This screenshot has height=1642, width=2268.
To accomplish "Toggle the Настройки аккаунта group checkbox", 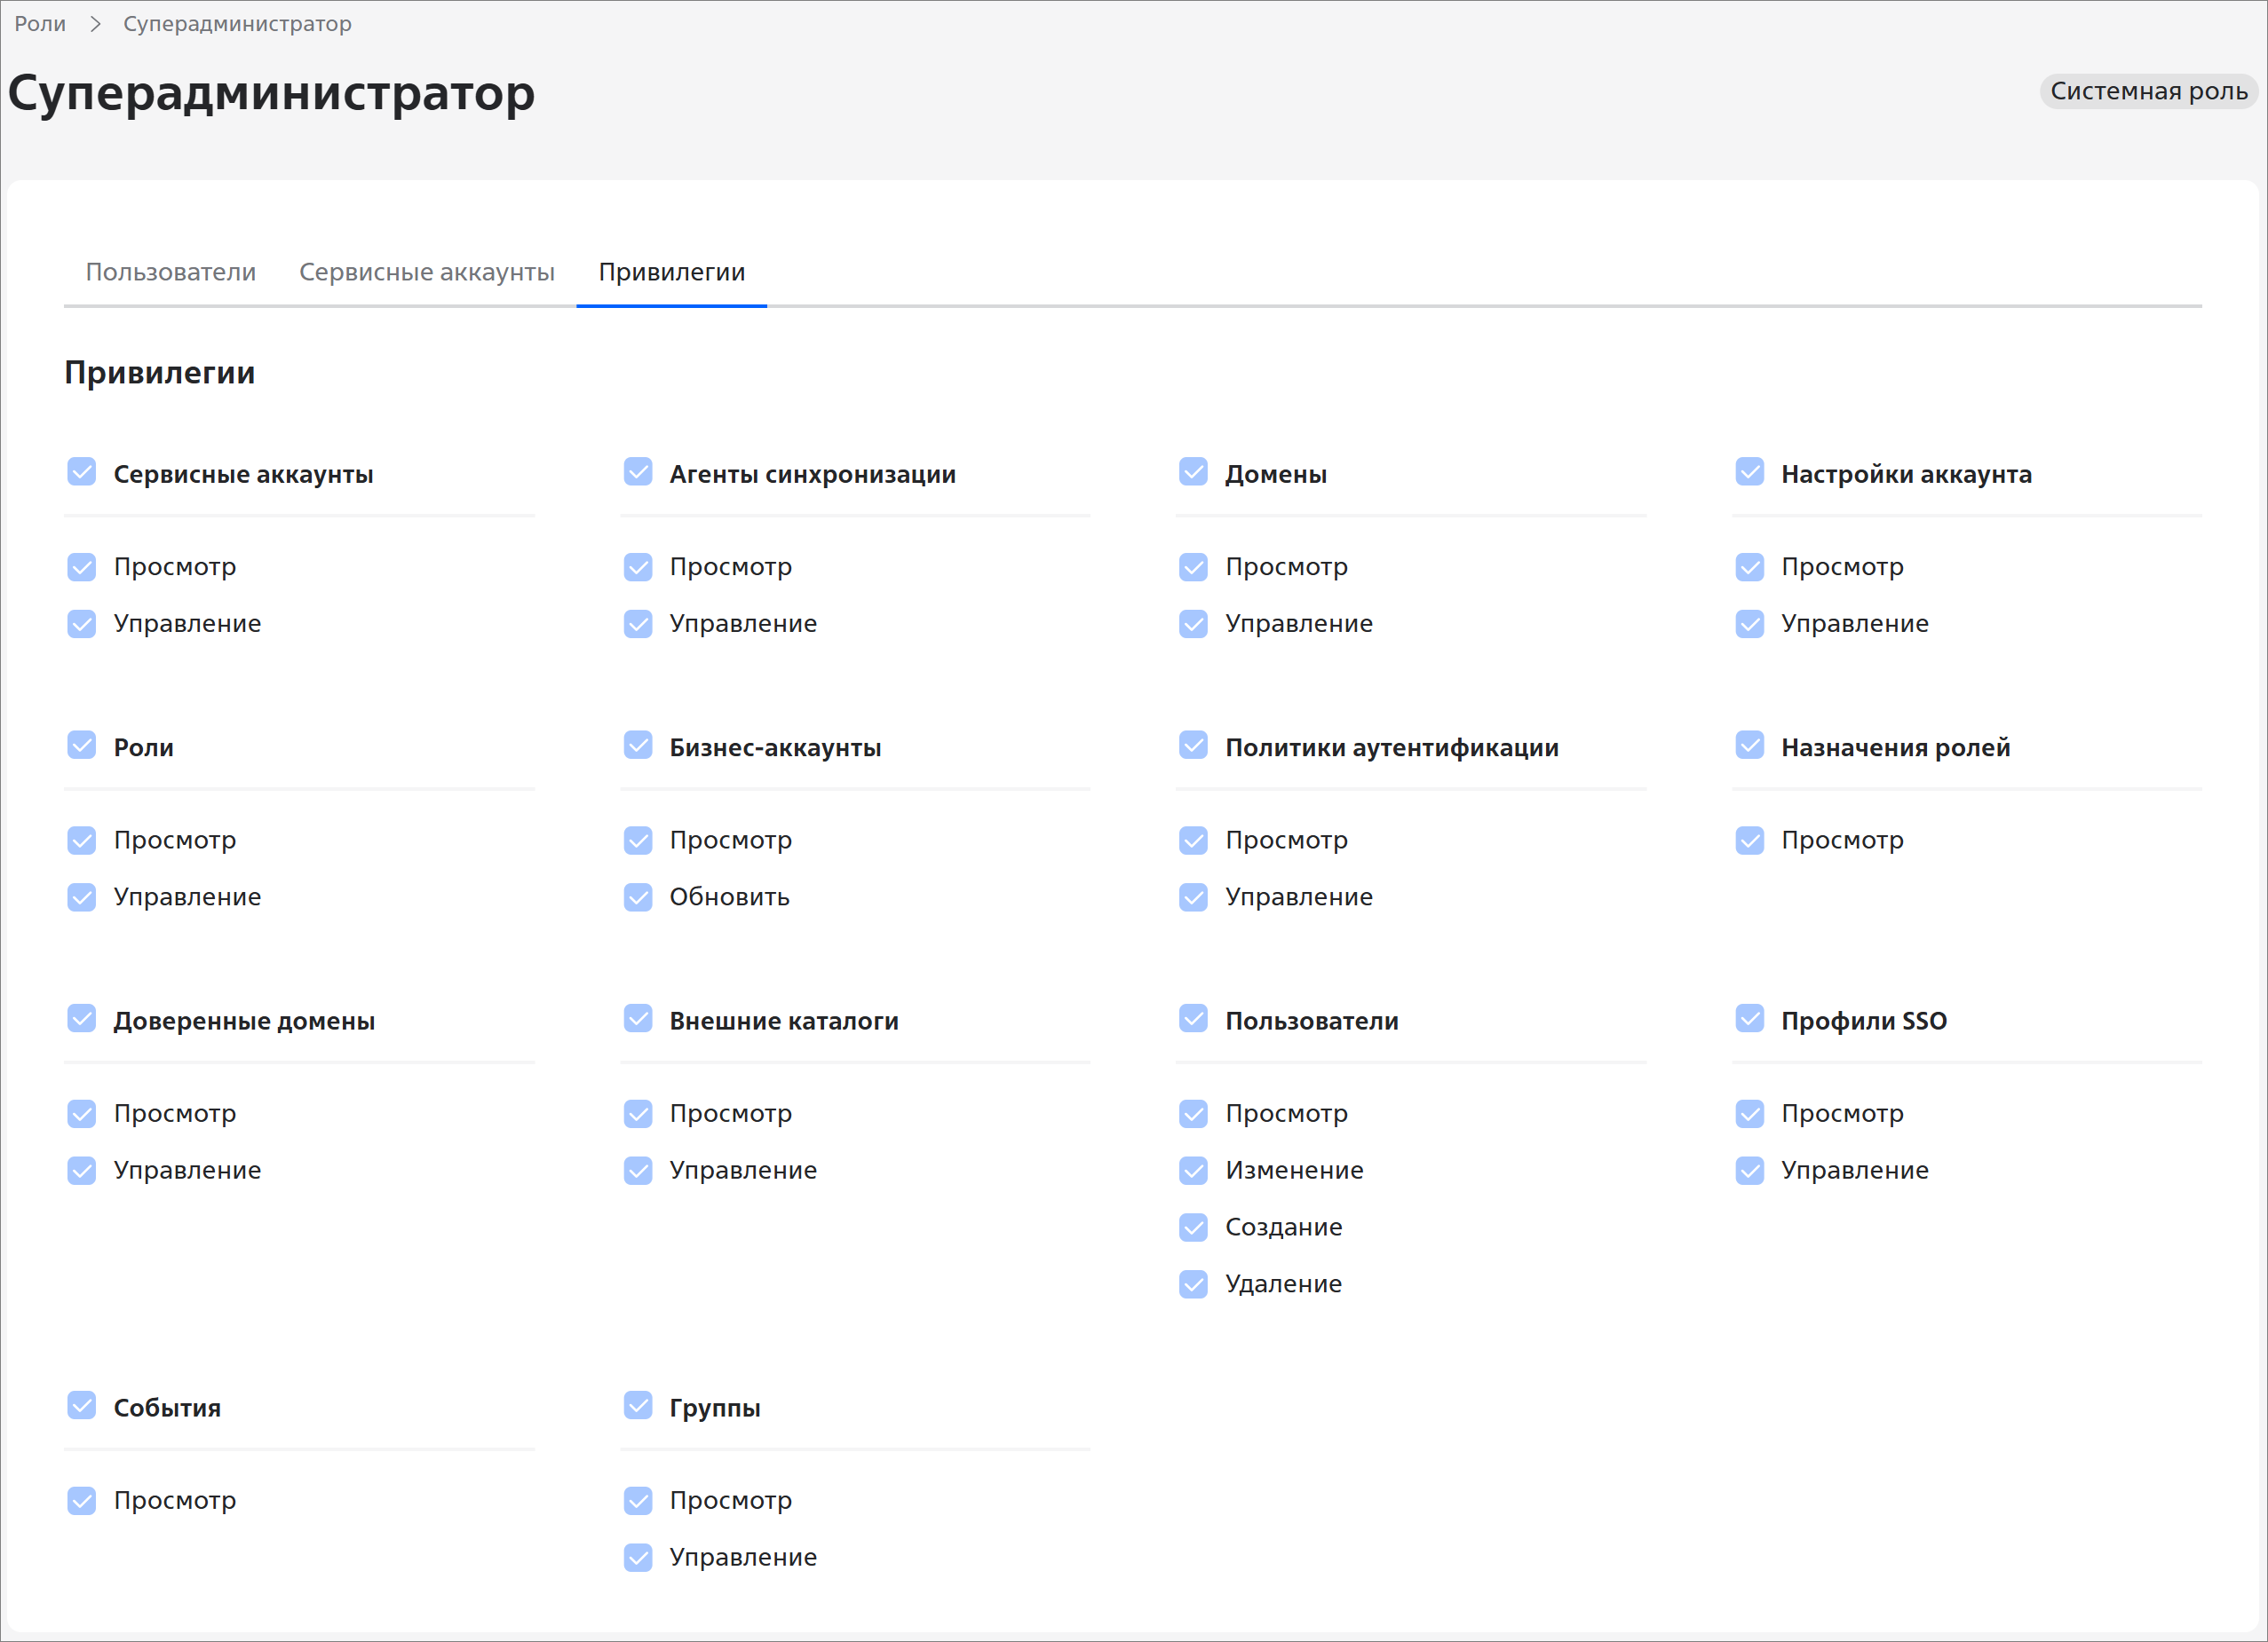I will coord(1749,471).
